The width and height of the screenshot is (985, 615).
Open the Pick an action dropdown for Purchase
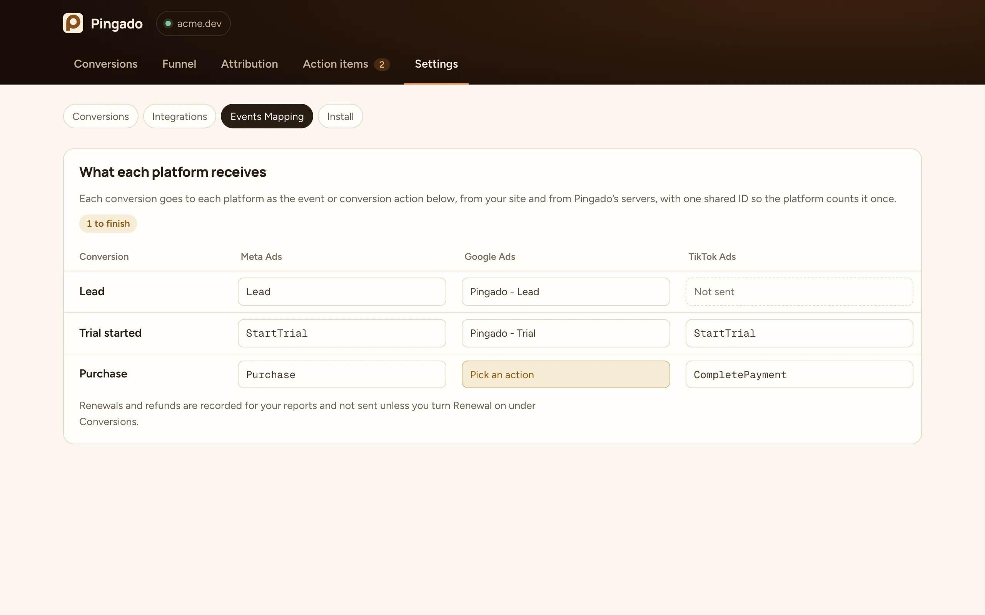click(x=566, y=375)
